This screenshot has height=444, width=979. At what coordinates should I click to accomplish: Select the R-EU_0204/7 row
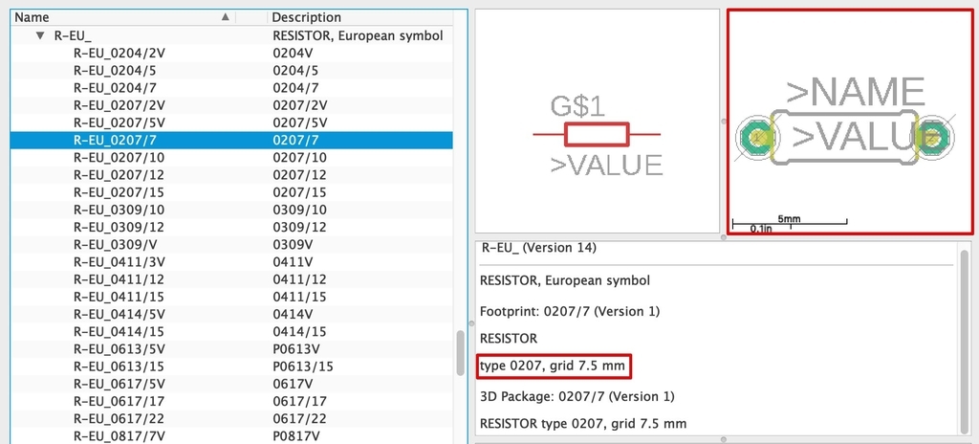pos(231,88)
